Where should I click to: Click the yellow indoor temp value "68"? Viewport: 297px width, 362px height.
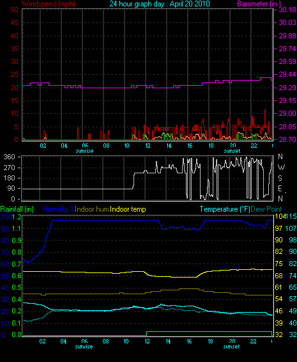coord(278,276)
